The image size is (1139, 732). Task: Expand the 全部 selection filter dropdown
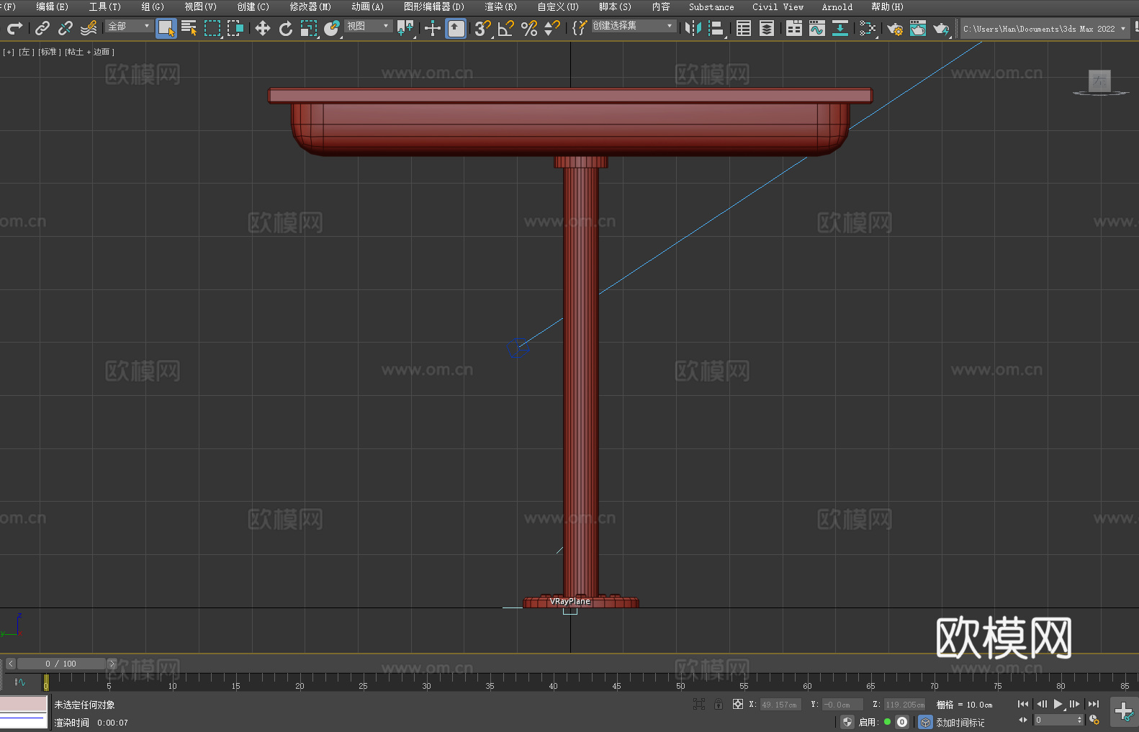pyautogui.click(x=130, y=26)
